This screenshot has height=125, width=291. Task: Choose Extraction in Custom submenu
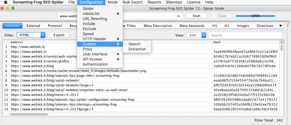(x=137, y=49)
